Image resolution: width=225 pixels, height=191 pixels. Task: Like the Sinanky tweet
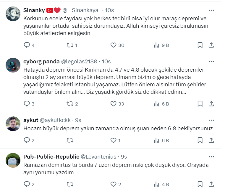[114, 45]
